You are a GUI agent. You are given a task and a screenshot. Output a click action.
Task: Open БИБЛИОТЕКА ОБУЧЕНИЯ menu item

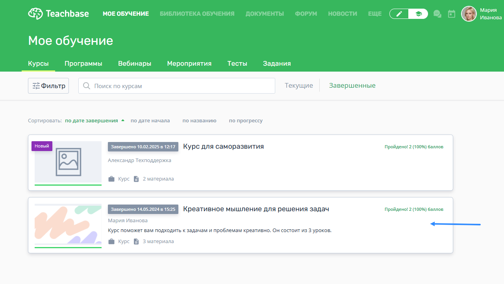point(197,14)
